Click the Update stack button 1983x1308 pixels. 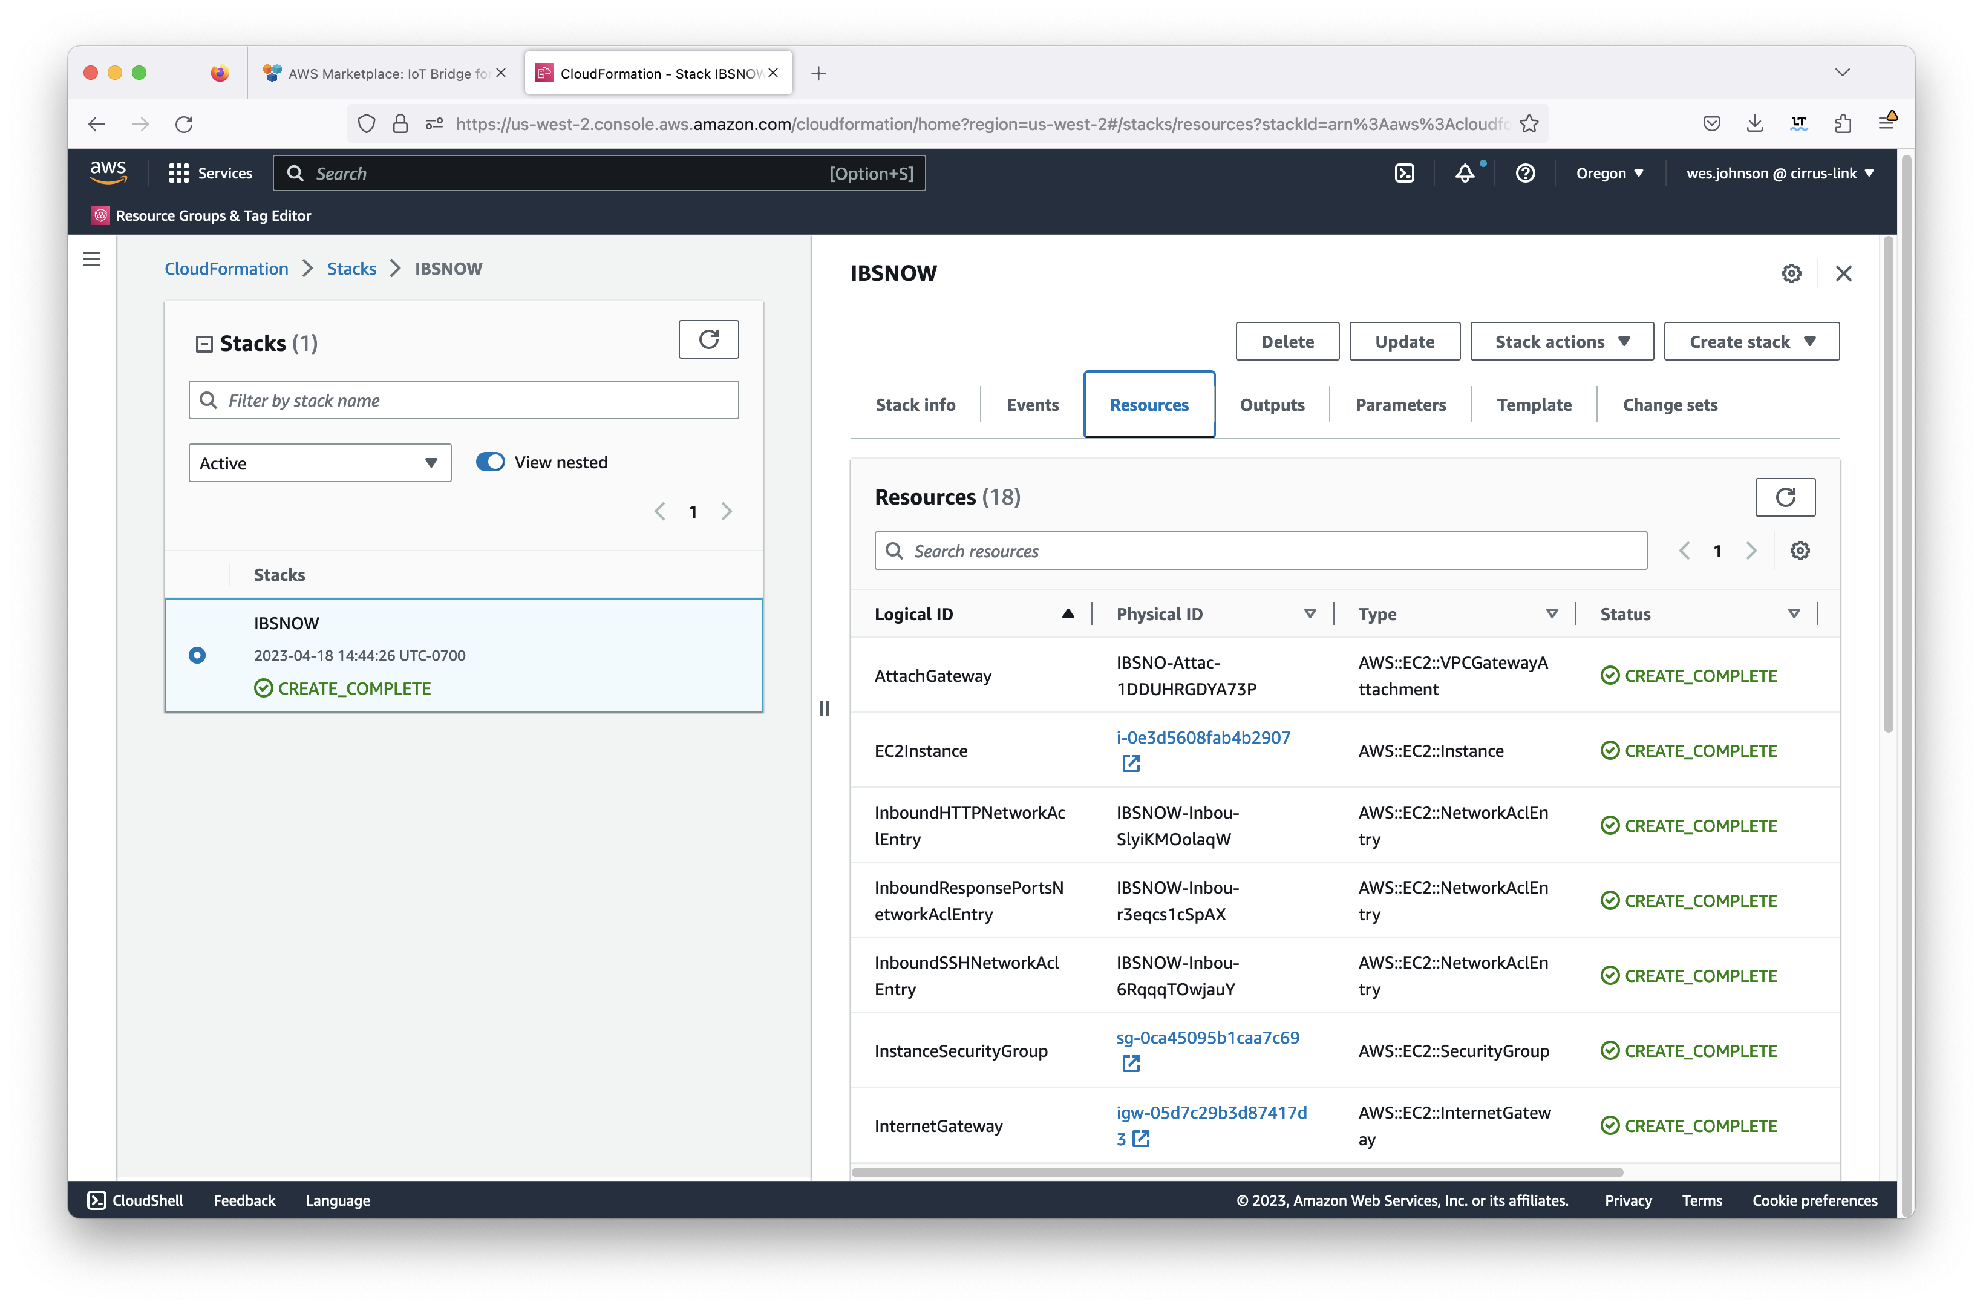point(1404,342)
